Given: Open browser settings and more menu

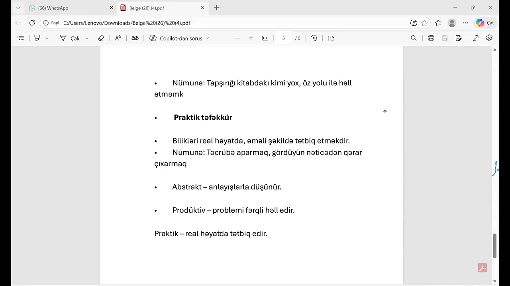Looking at the screenshot, I should [x=465, y=23].
